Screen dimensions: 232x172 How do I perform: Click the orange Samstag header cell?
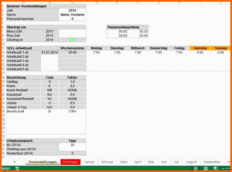click(x=200, y=48)
